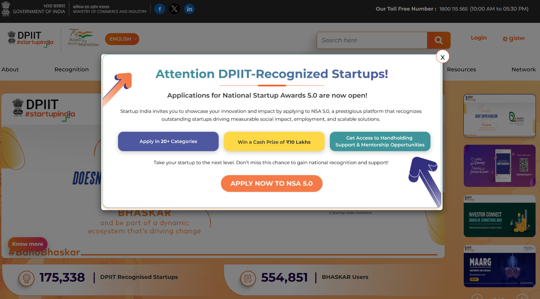The image size is (540, 299).
Task: Click the Search here input field
Action: click(372, 40)
